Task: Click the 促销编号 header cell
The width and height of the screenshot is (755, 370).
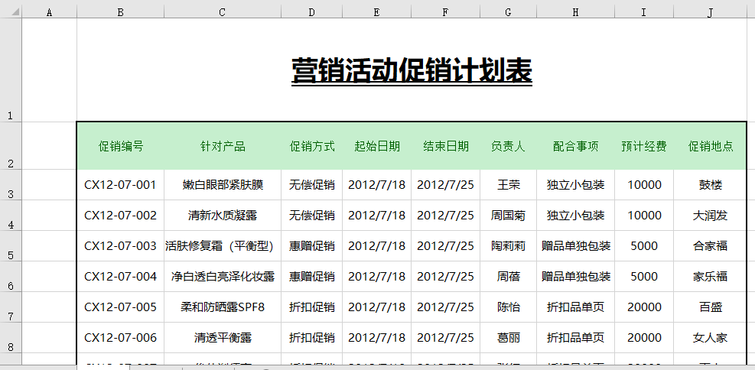Action: click(x=120, y=146)
